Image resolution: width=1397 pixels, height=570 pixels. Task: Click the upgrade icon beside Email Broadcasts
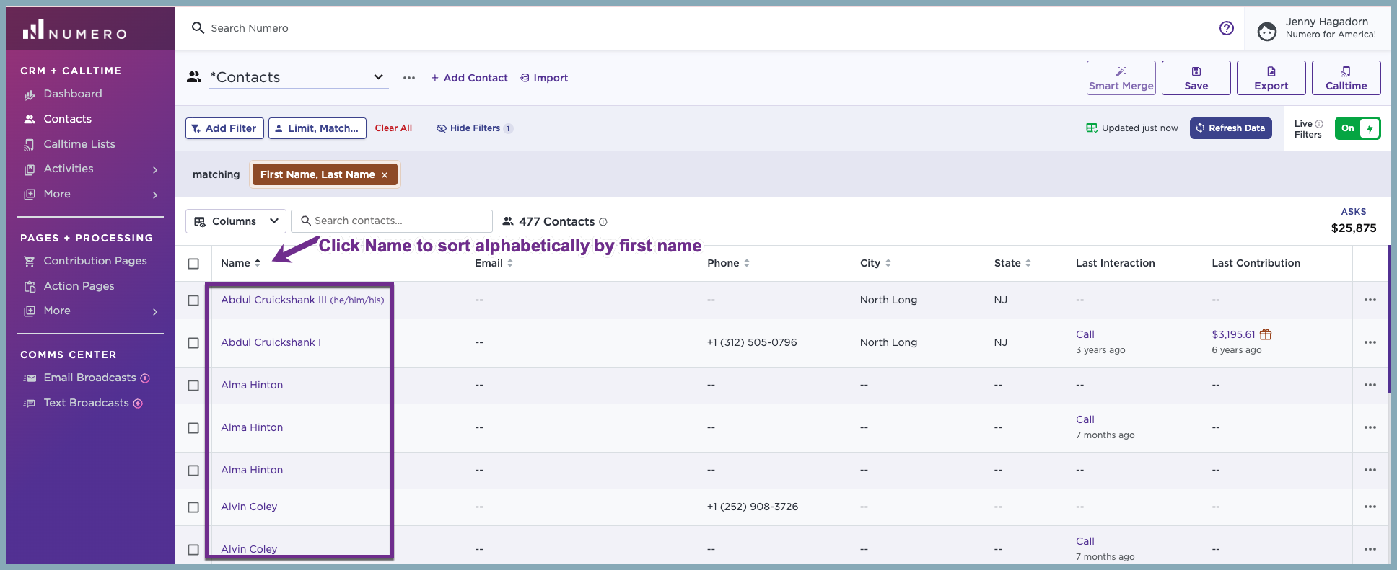[145, 378]
